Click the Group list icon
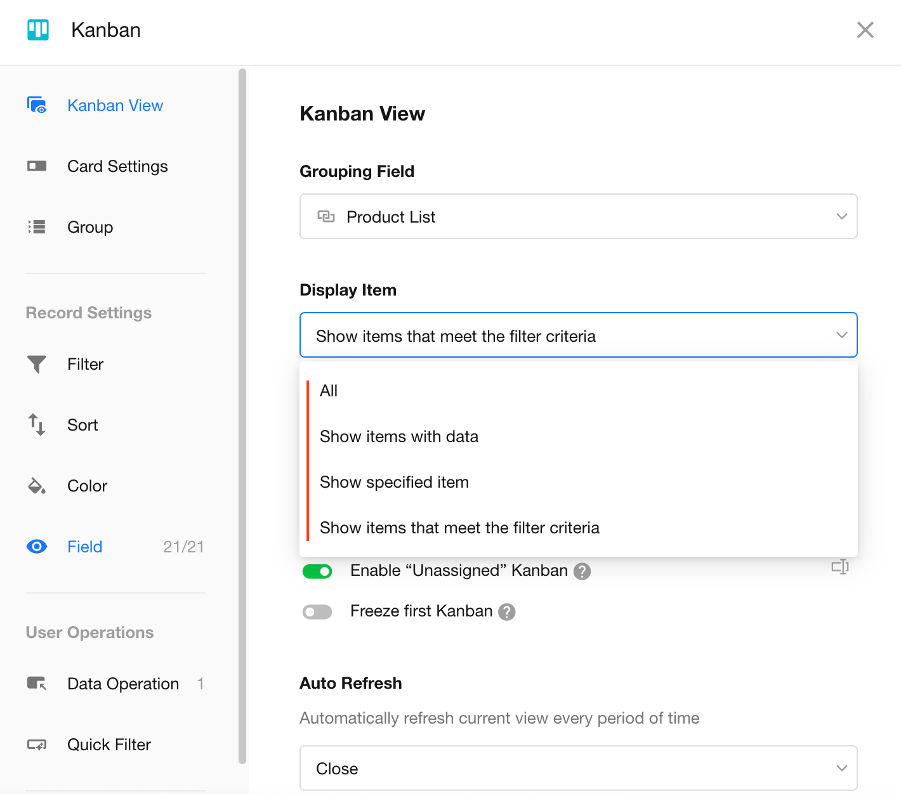 37,227
